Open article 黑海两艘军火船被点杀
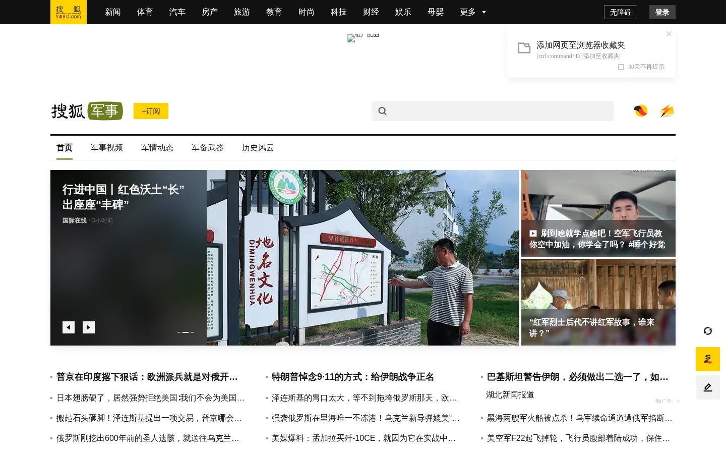Screen dimensions: 726x454 (580, 418)
